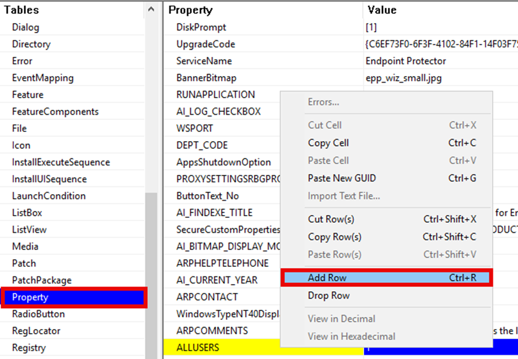518x359 pixels.
Task: Select the Registry table
Action: point(29,348)
